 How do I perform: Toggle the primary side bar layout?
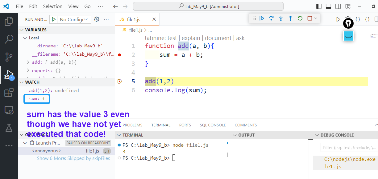pos(319,6)
